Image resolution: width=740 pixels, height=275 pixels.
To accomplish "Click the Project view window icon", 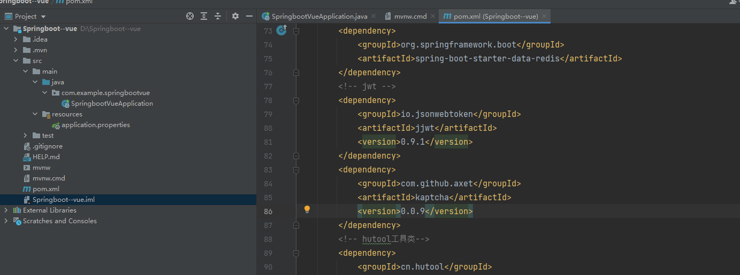I will tap(8, 17).
